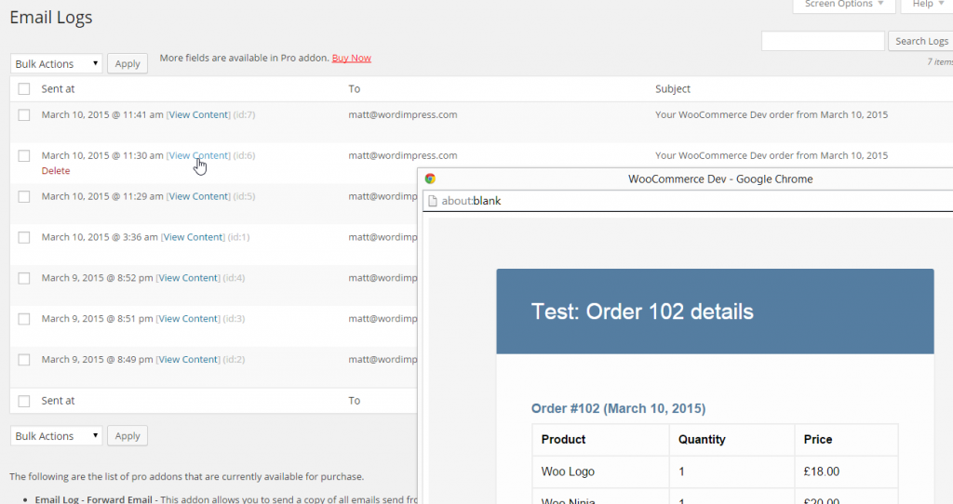Screen dimensions: 953x504
Task: Toggle the select-all checkbox in header row
Action: [x=24, y=89]
